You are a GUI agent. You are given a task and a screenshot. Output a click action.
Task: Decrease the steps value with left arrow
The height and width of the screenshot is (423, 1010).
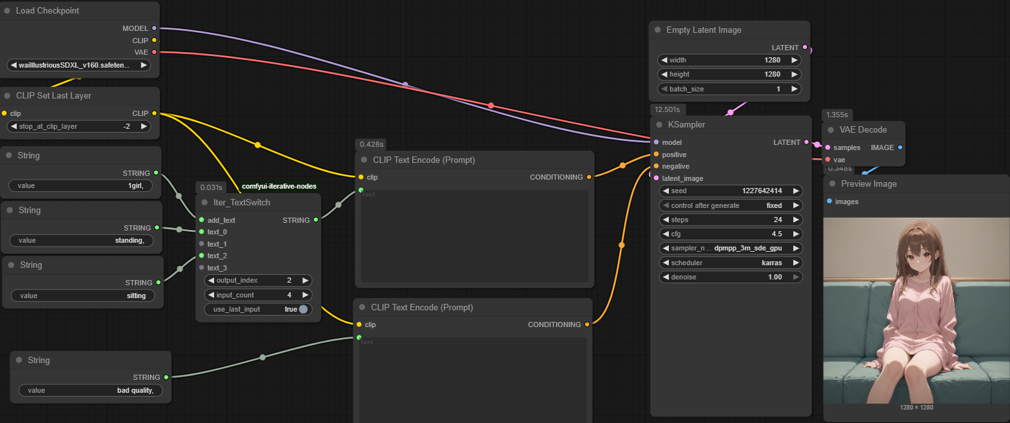click(664, 220)
